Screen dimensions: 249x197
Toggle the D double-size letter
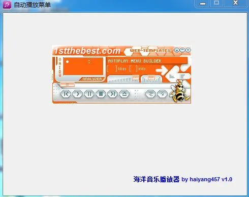point(60,71)
